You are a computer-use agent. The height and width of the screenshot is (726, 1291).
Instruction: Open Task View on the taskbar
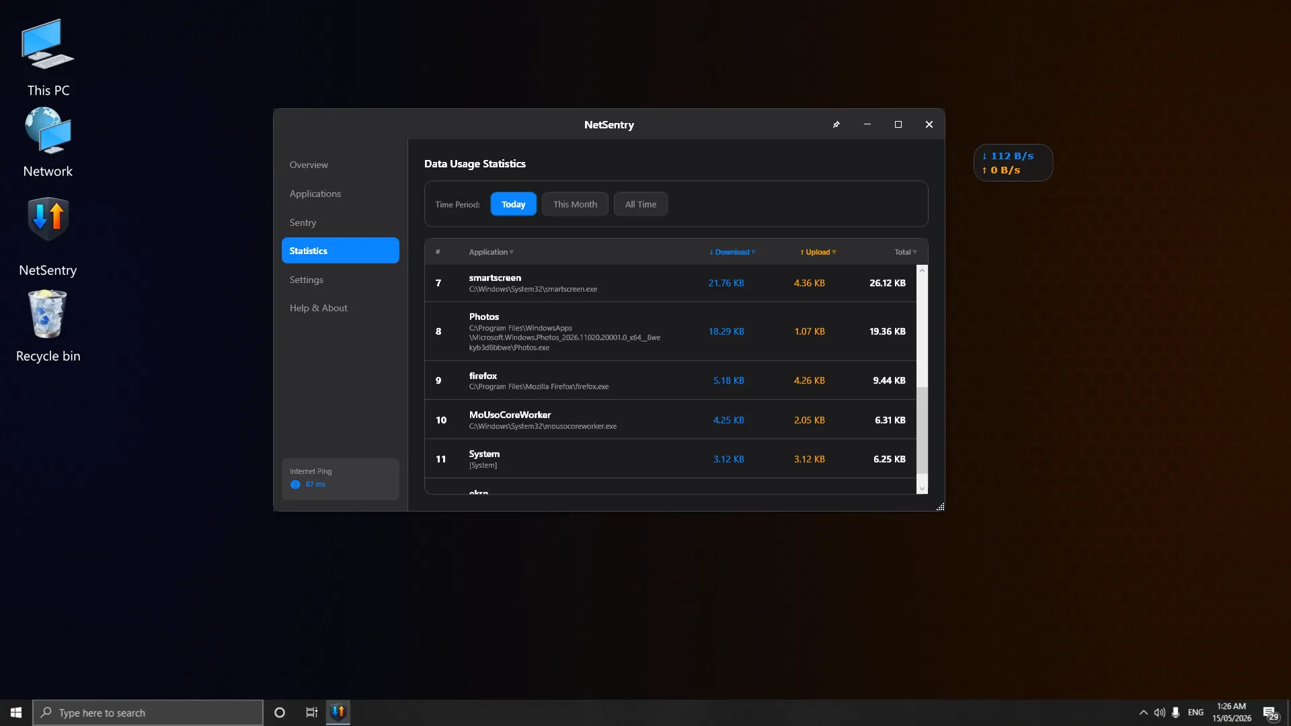coord(311,713)
